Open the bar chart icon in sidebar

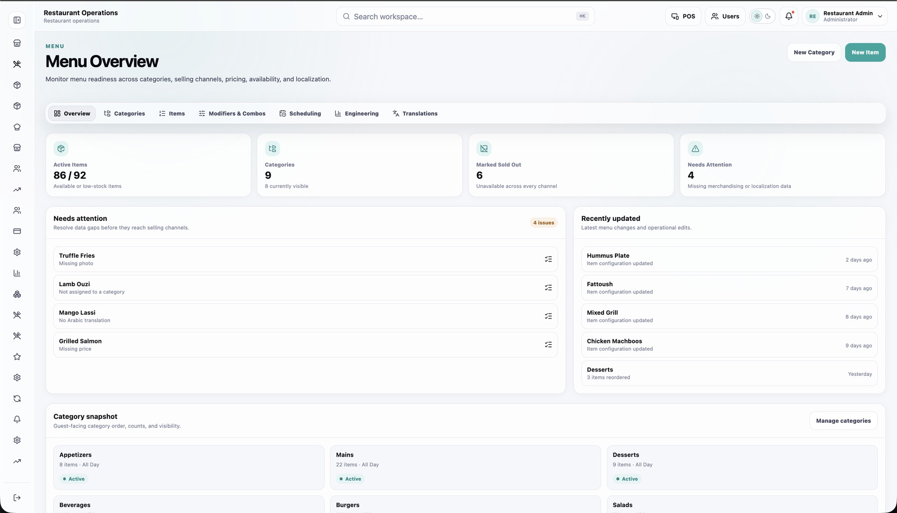(17, 273)
